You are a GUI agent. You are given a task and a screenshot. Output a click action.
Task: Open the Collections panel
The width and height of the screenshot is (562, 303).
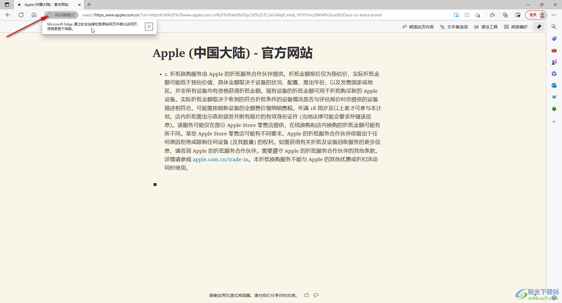[x=505, y=15]
